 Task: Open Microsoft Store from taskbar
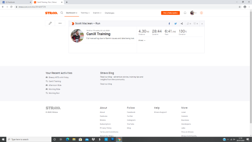[x=80, y=139]
